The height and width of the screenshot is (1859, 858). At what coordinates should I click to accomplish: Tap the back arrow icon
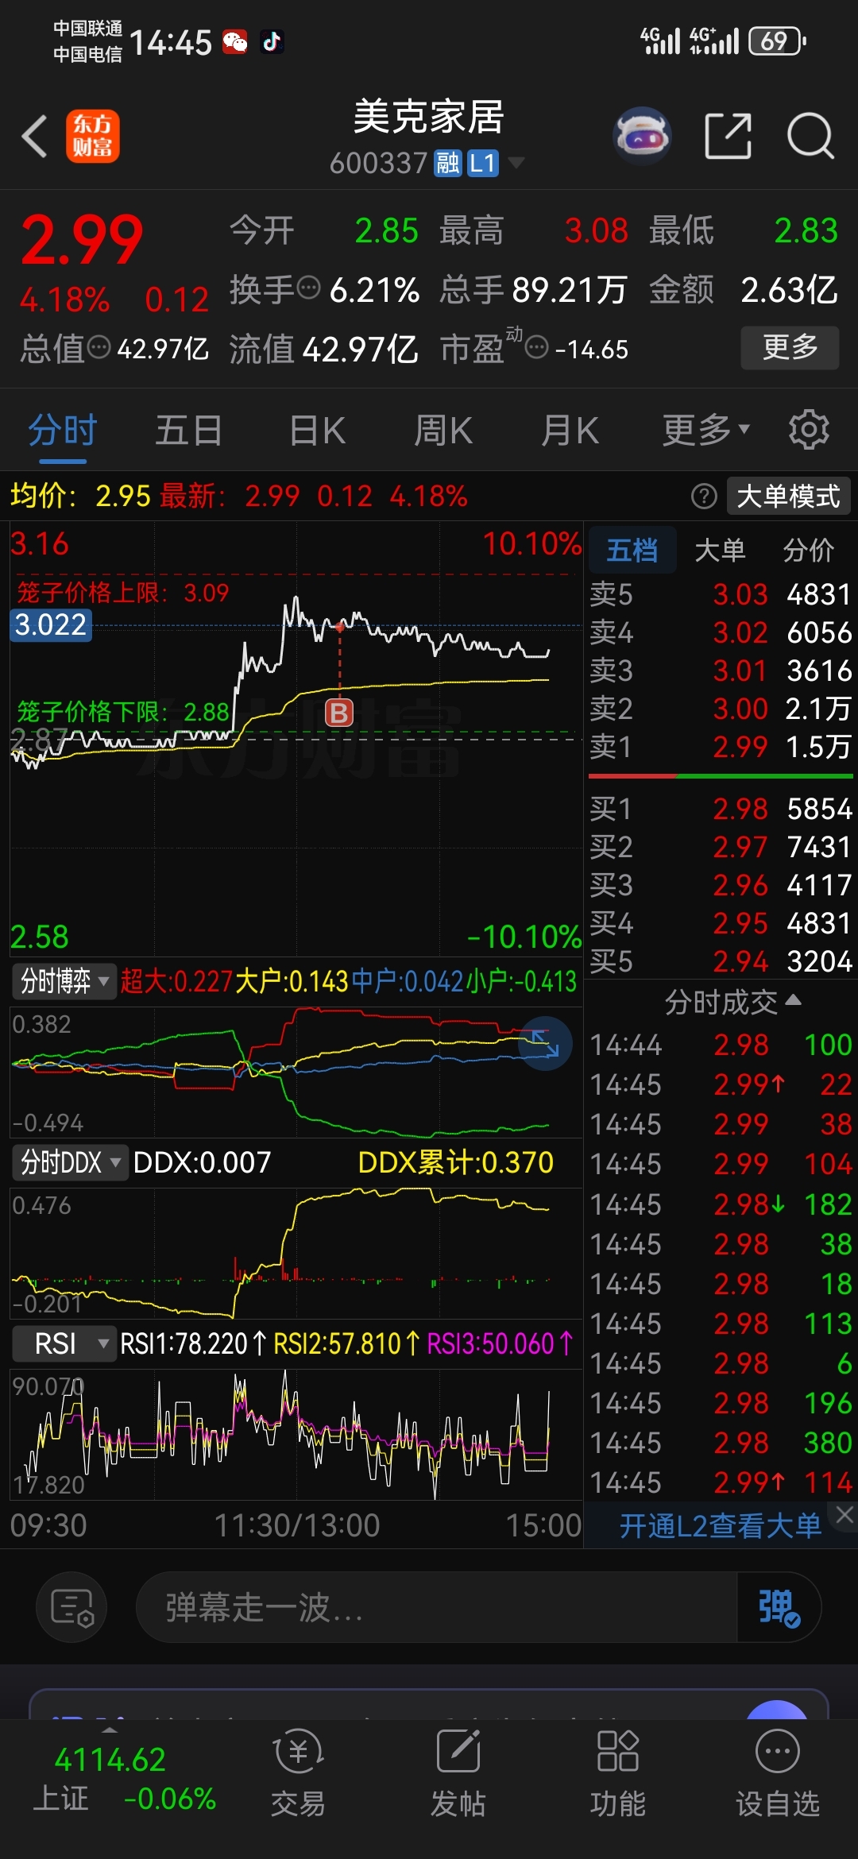tap(35, 137)
